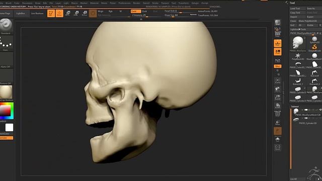Viewport: 322px width, 181px height.
Task: Toggle the Transp transparency icon
Action: (277, 123)
